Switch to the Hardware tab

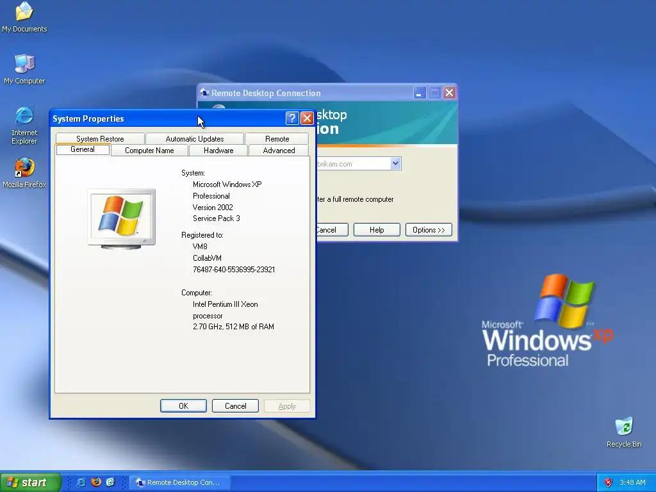coord(218,150)
